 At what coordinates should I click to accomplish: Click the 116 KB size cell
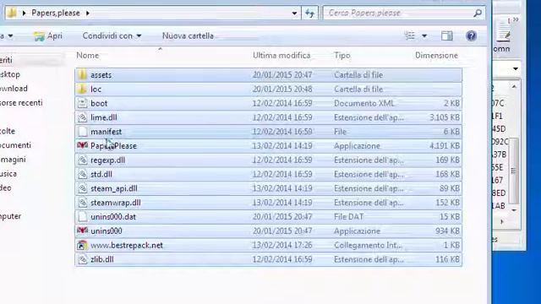coord(447,259)
